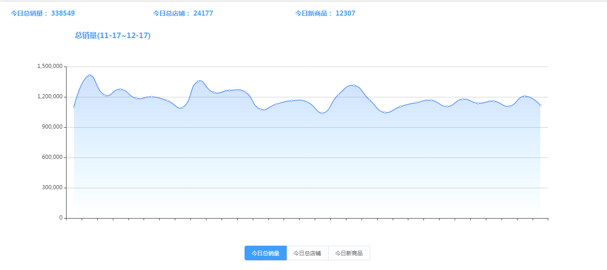The width and height of the screenshot is (607, 270).
Task: Click the 1,500,000 y-axis label
Action: pos(50,67)
